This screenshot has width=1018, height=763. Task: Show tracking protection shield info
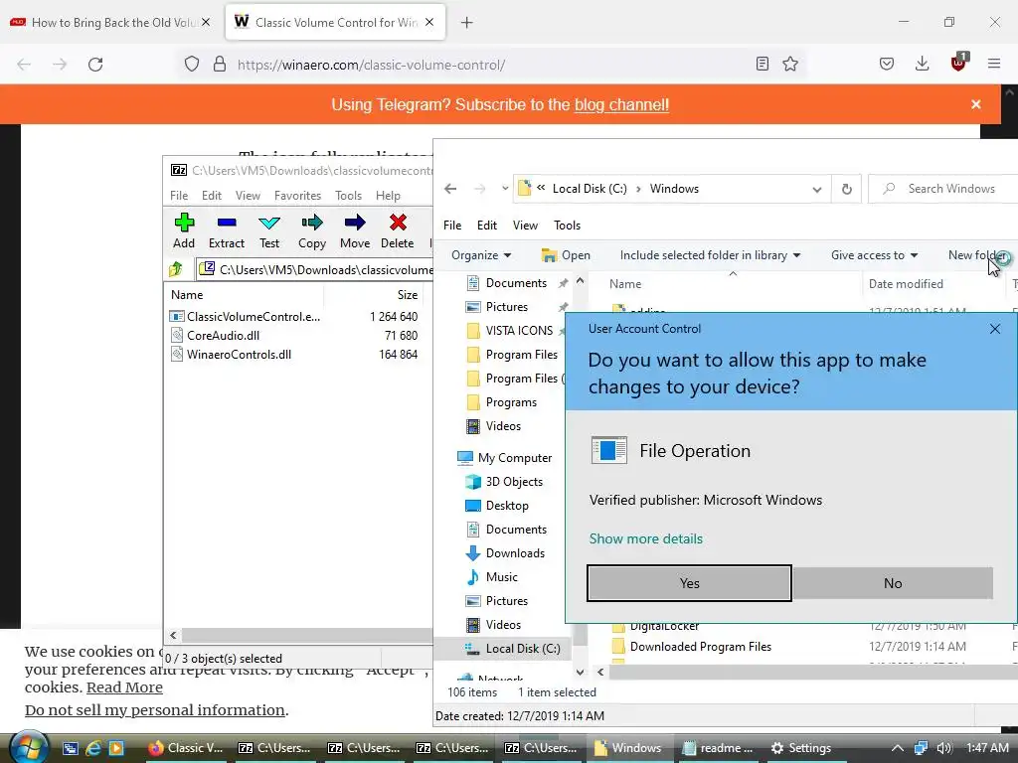(192, 64)
